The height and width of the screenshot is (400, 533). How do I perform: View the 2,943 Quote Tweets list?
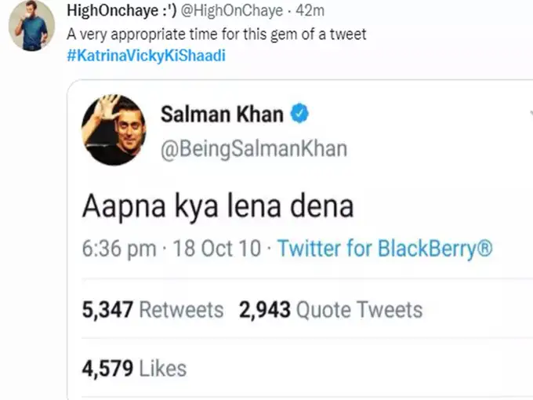[x=331, y=310]
